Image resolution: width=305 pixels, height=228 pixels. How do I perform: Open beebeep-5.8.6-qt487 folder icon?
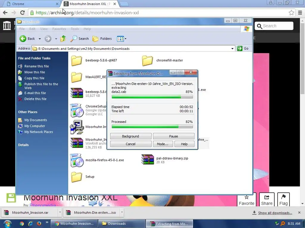[76, 60]
